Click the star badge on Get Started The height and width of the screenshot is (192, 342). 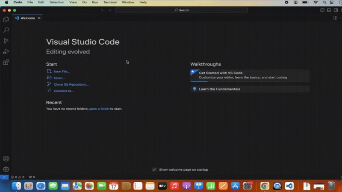[x=193, y=72]
